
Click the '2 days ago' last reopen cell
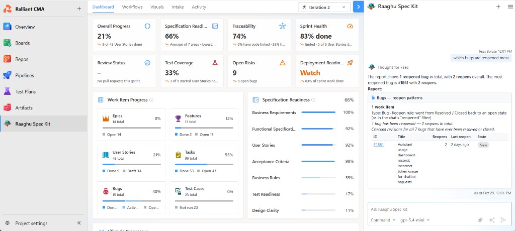pyautogui.click(x=460, y=145)
